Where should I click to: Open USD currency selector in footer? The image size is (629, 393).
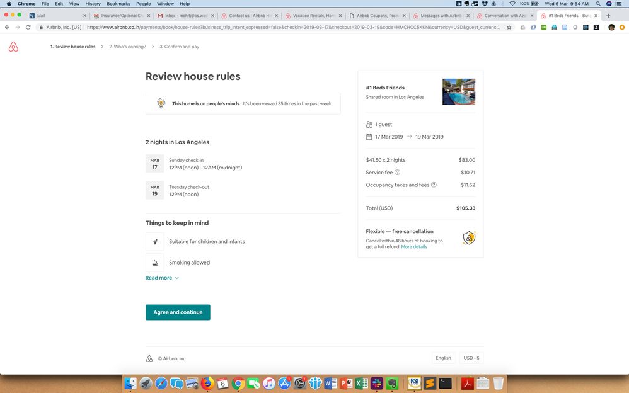[x=471, y=358]
